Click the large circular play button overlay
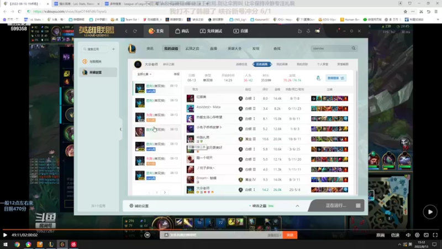 (x=430, y=212)
